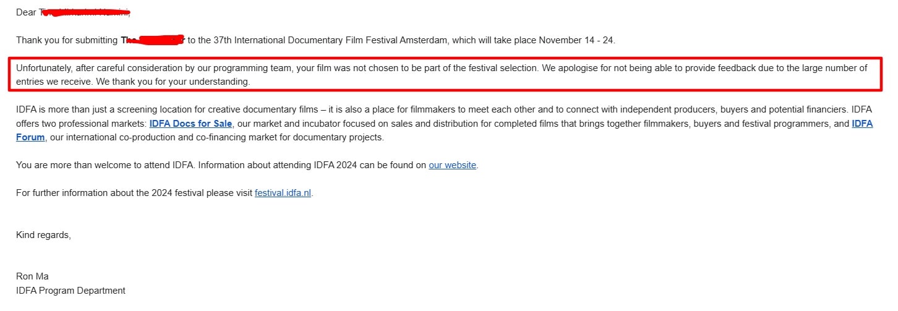The width and height of the screenshot is (898, 311).
Task: Visit the festival.idfa.nl link
Action: point(283,192)
